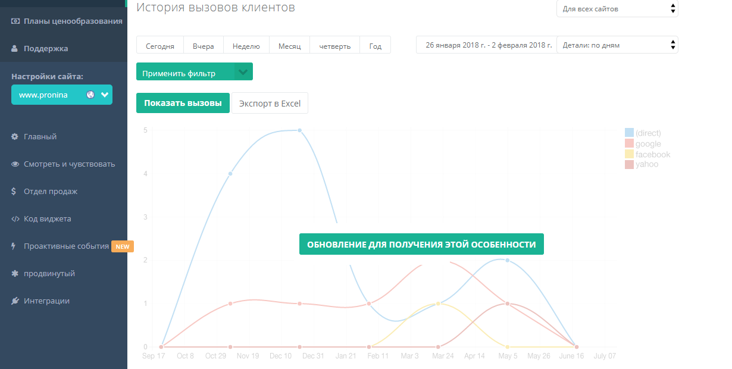Click the user icon beside Поддержка

15,49
